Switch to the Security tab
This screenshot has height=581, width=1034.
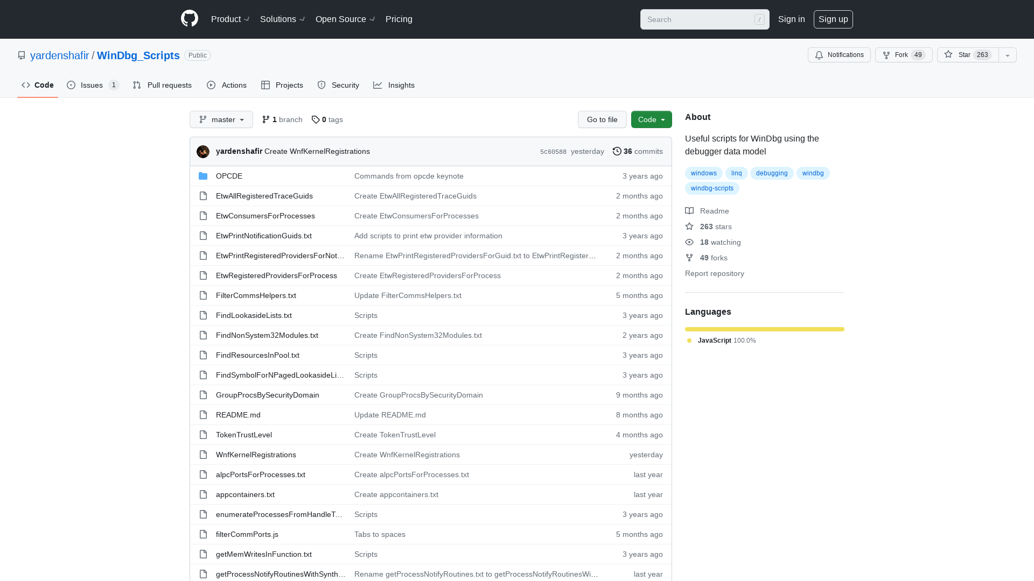(x=338, y=85)
